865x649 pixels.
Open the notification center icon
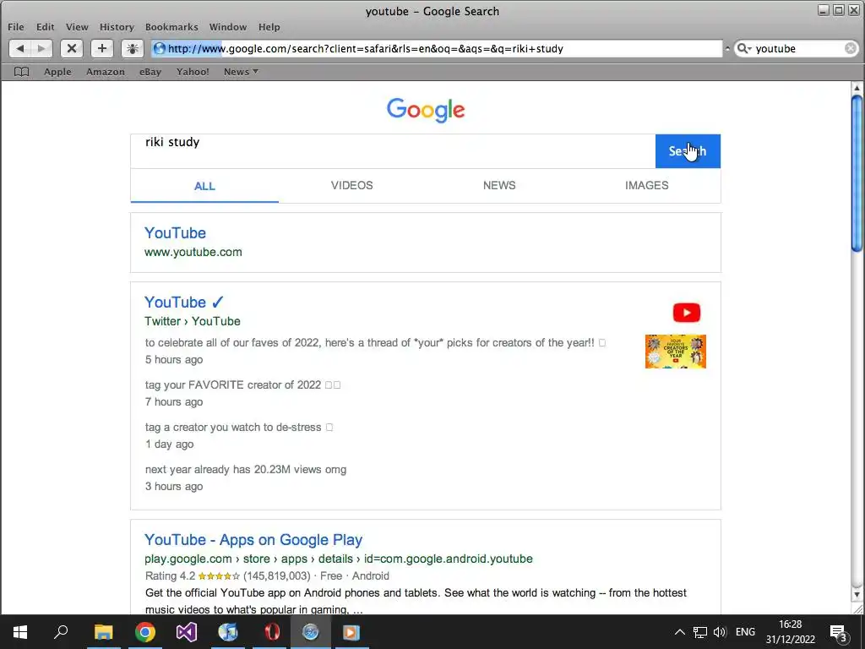pos(839,633)
